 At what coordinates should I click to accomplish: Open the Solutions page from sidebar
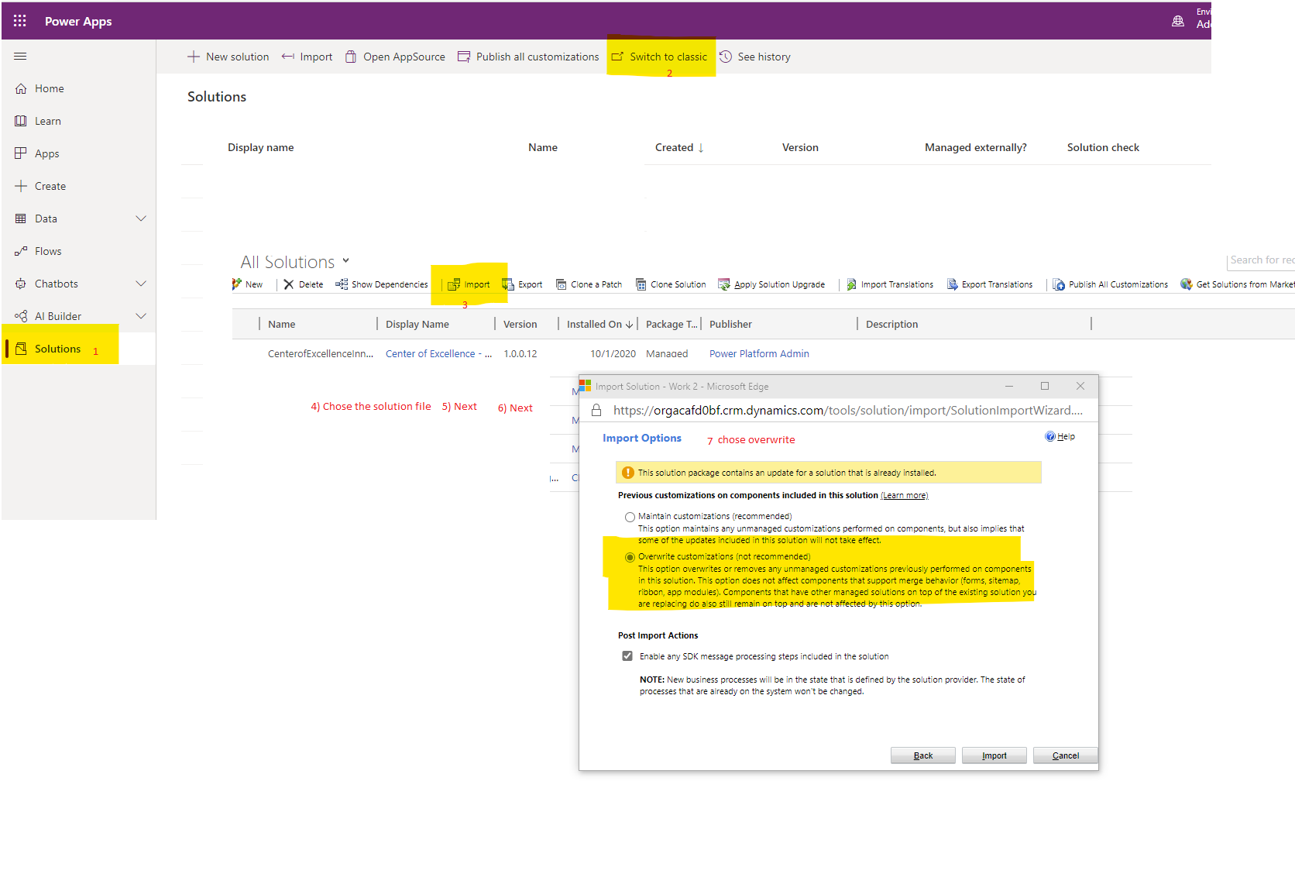(58, 348)
